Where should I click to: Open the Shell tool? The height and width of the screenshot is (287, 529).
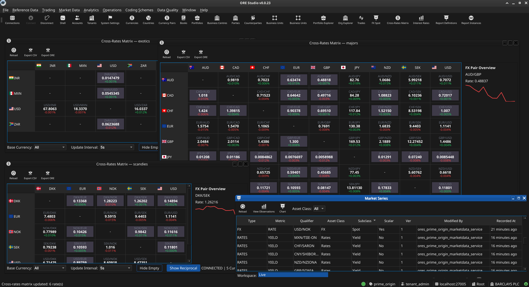coord(63,20)
